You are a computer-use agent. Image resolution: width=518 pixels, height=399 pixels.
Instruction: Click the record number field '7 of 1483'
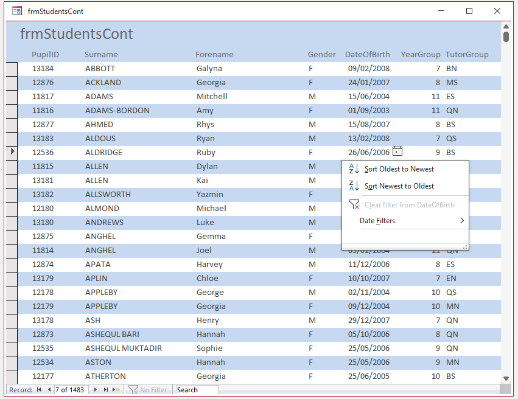pyautogui.click(x=71, y=390)
